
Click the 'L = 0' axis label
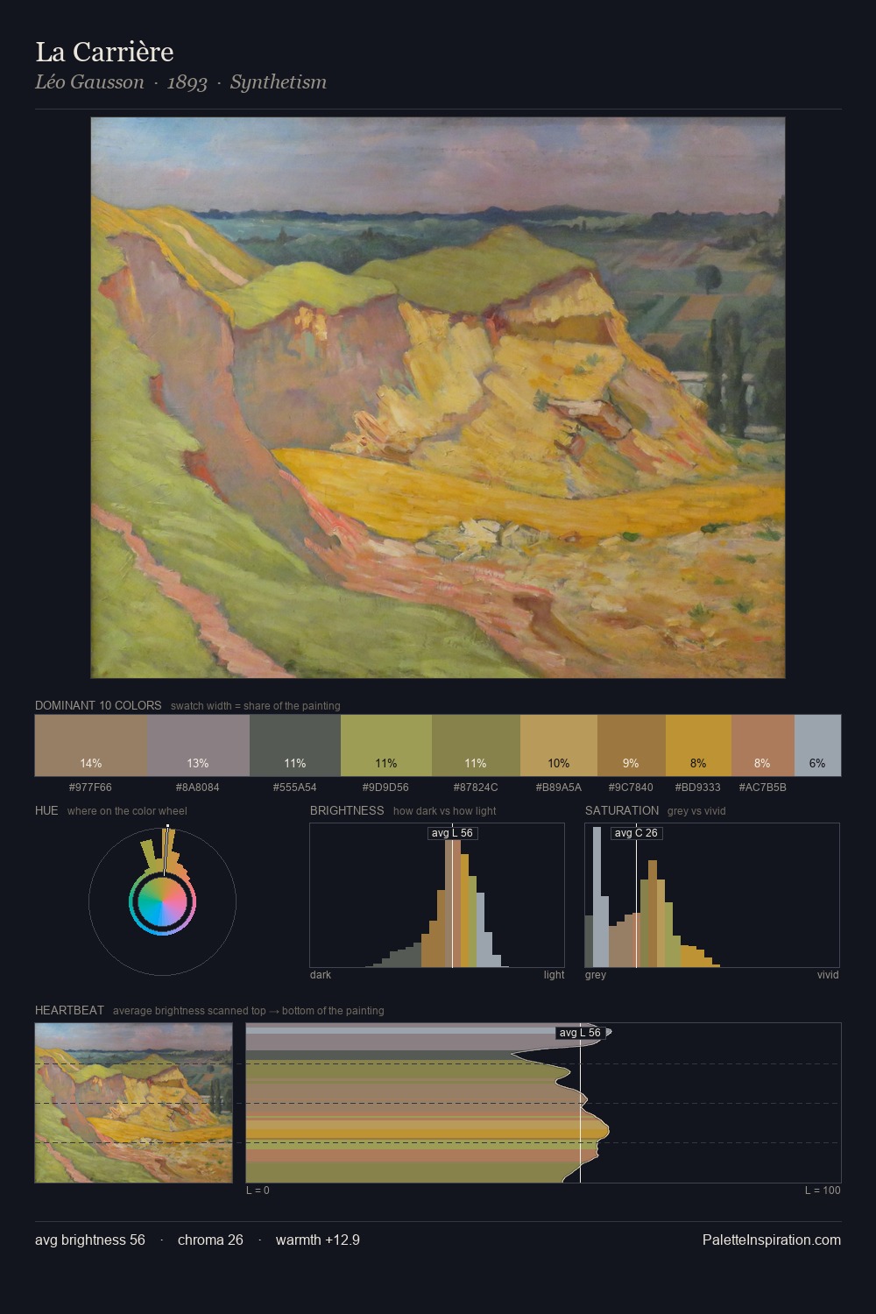pos(258,1190)
